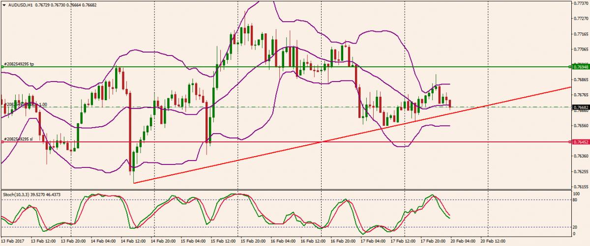Click the 17 Feb 04:00 time label
The width and height of the screenshot is (590, 246).
[373, 242]
